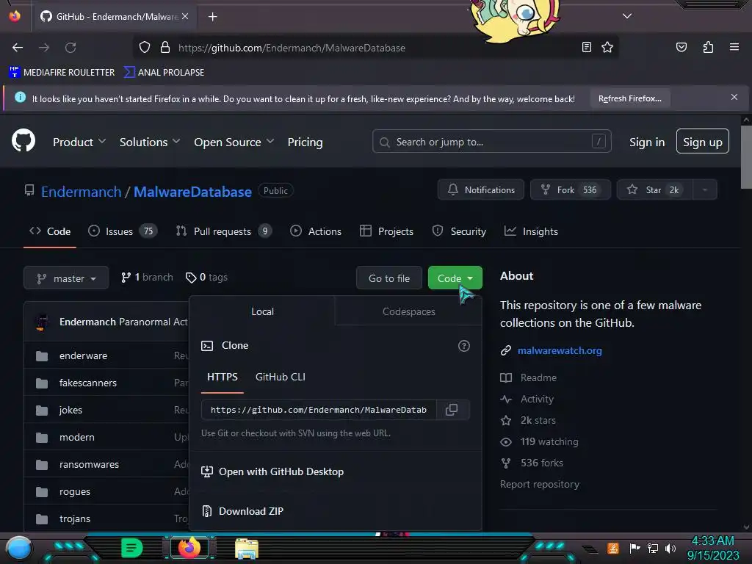
Task: Click the malwarewatch.org link icon
Action: point(505,350)
